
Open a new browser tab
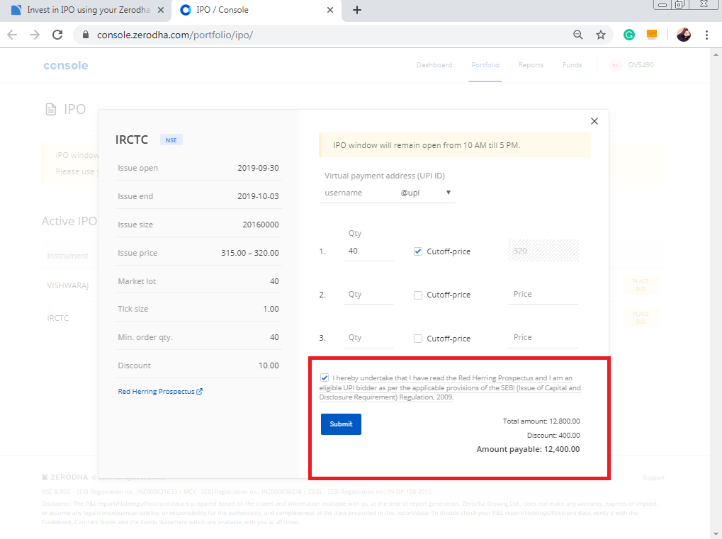click(x=357, y=10)
